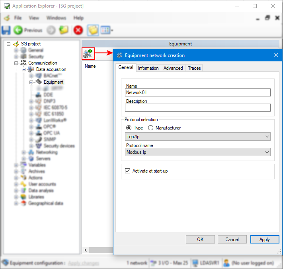
Task: Switch to the Advanced tab
Action: point(173,68)
